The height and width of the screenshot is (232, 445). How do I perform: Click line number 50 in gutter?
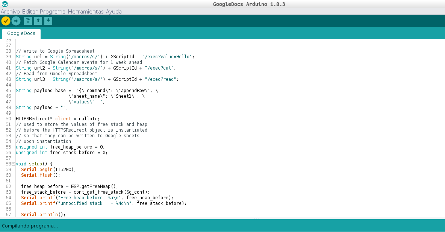9,119
